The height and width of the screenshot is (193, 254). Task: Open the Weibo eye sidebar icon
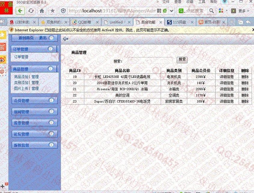pos(3,60)
